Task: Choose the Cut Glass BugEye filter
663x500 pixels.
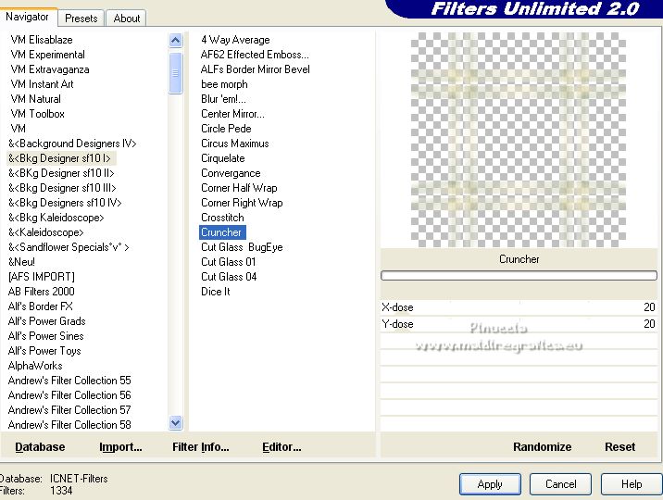Action: point(242,247)
